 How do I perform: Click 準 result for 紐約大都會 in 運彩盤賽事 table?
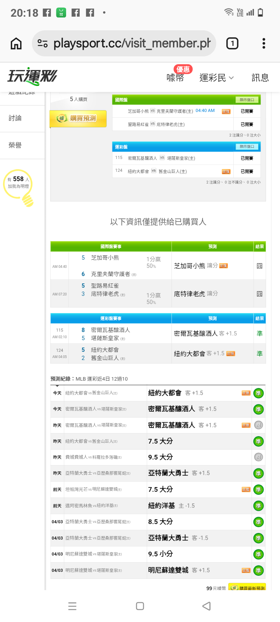pyautogui.click(x=259, y=354)
